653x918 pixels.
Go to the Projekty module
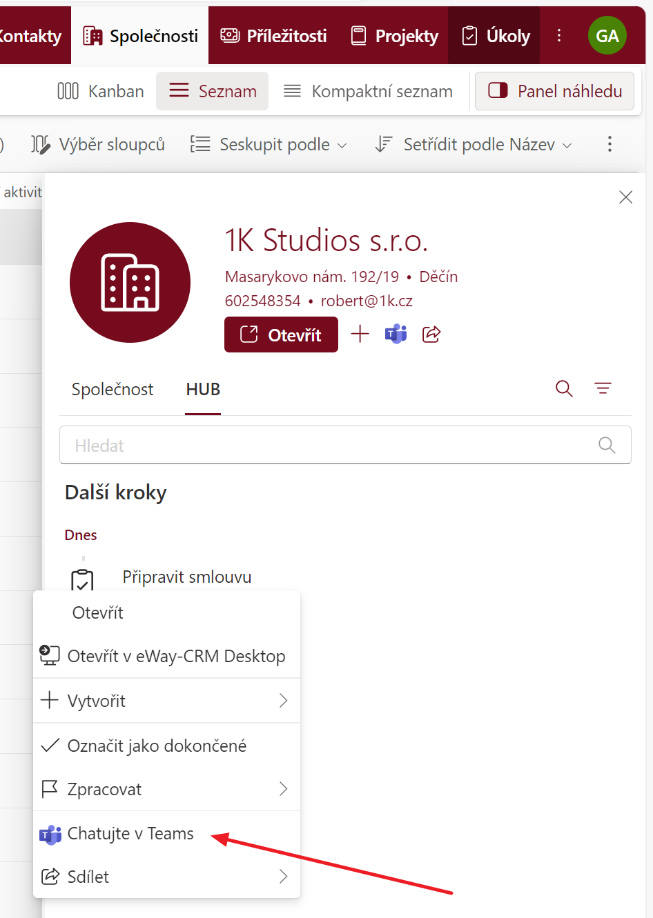[x=395, y=36]
